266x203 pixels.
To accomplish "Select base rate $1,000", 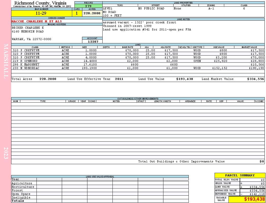I will click(133, 68).
